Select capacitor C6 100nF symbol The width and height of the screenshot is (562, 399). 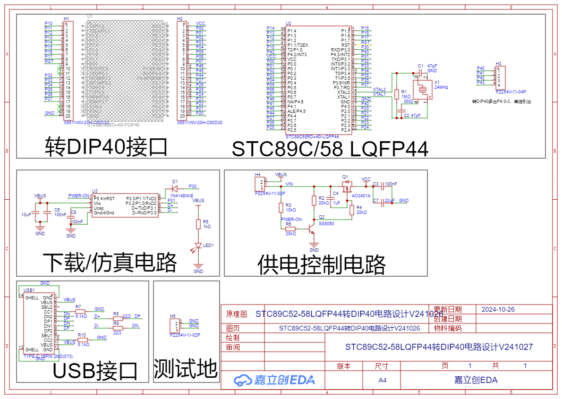click(47, 213)
